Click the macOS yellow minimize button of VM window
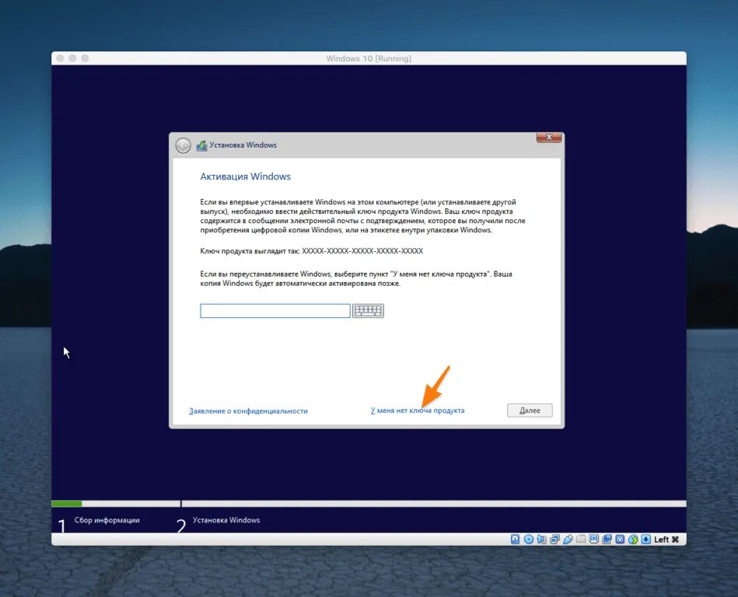 point(72,58)
